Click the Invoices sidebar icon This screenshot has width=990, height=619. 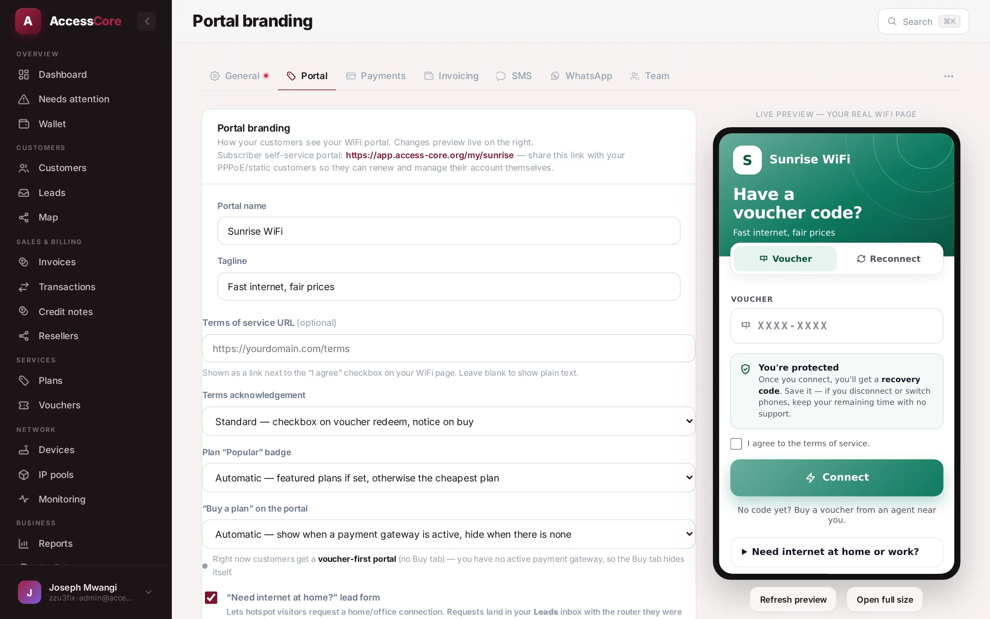click(24, 262)
